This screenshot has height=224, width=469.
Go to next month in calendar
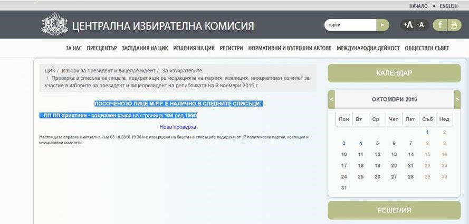point(457,99)
